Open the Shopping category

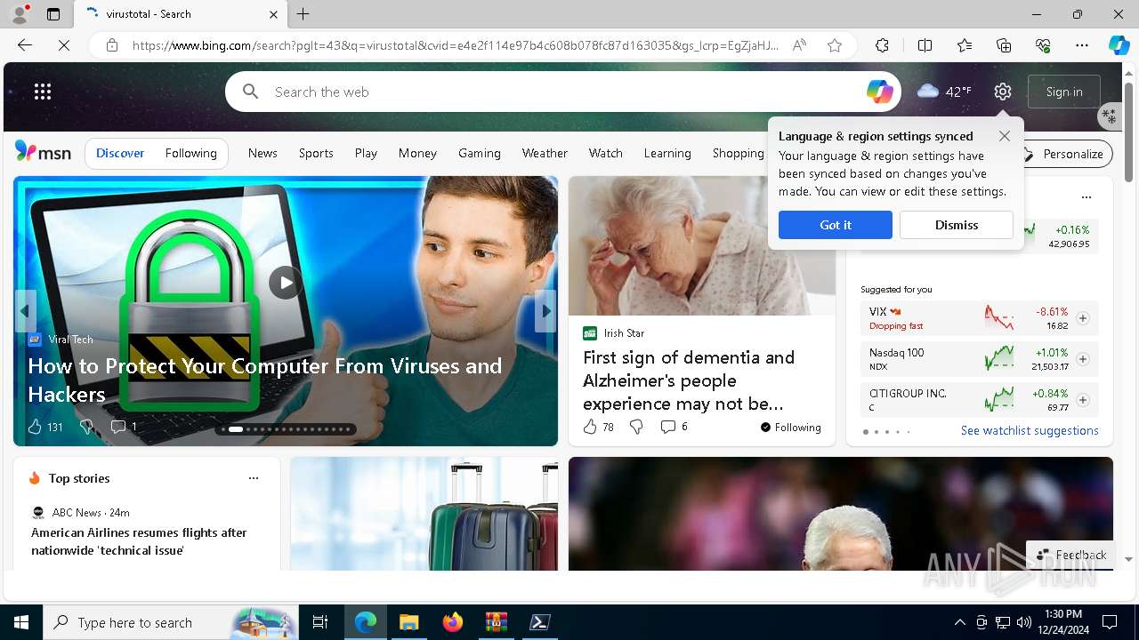[738, 153]
